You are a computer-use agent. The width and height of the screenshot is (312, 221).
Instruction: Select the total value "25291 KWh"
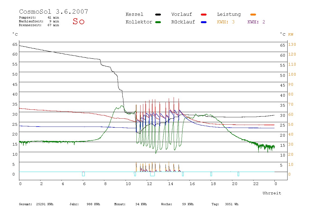(x=45, y=204)
